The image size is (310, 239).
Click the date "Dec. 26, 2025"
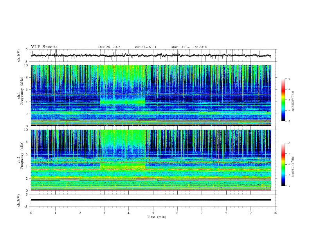[109, 47]
